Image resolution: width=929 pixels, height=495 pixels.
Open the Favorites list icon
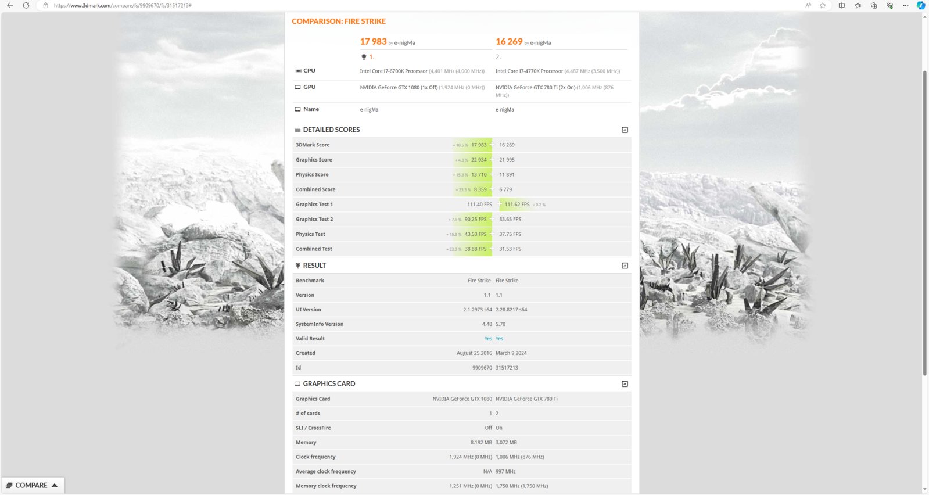858,5
